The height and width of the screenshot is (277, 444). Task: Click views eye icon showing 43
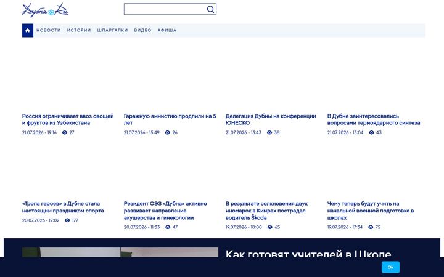coord(371,132)
